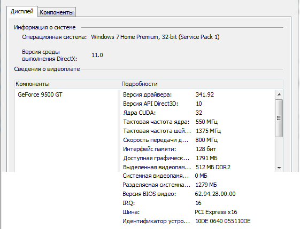Click the scrollbar down arrow in details list
300x229 pixels.
pos(279,168)
